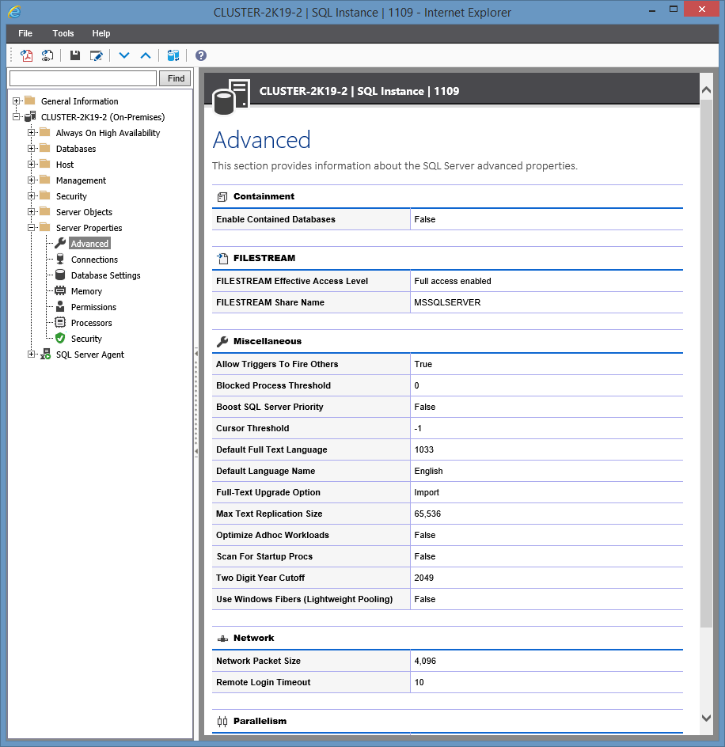725x747 pixels.
Task: Collapse the Server Properties node
Action: 29,227
